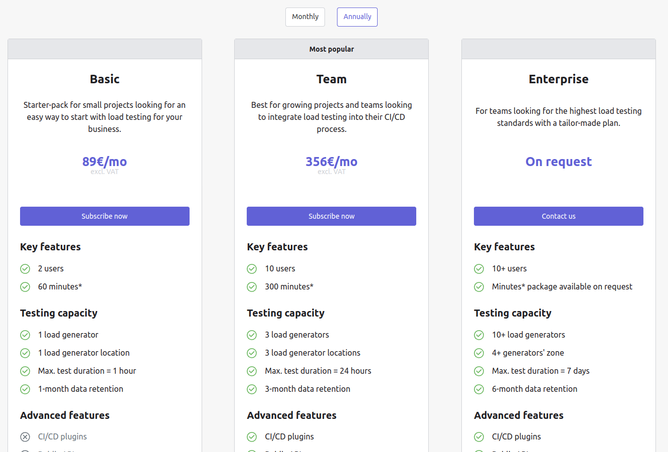The image size is (668, 452).
Task: Click the check icon for 10 users
Action: click(252, 269)
